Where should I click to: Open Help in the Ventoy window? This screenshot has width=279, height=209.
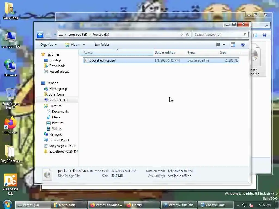point(242,45)
